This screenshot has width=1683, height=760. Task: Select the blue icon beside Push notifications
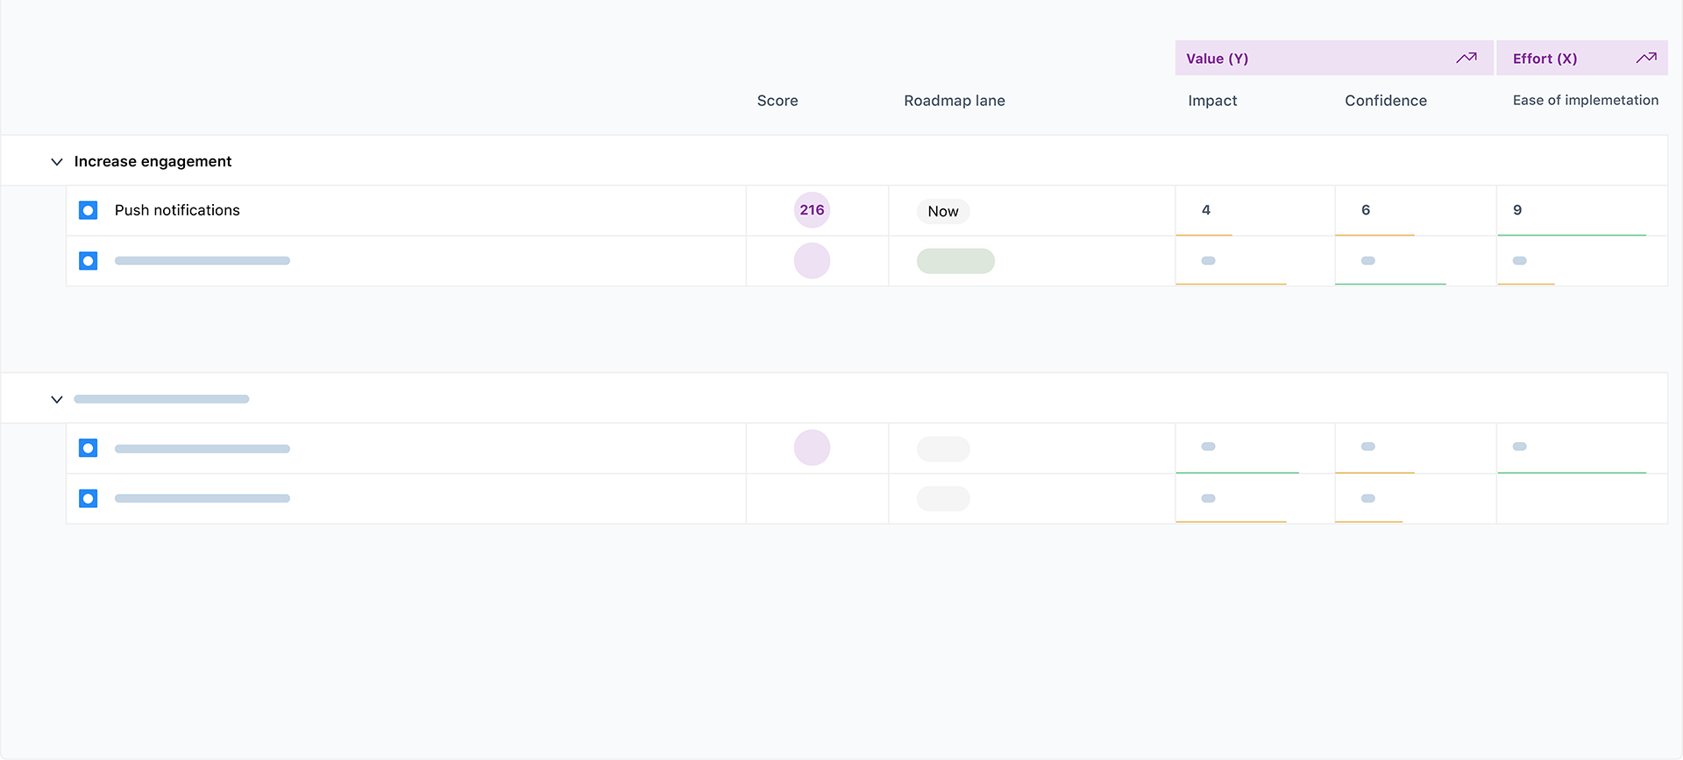88,210
